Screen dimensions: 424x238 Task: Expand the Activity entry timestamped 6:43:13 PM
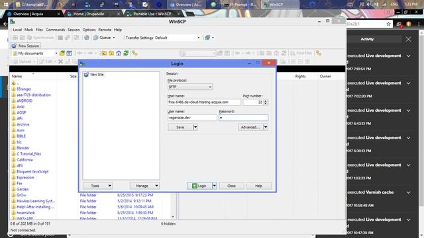(x=408, y=110)
